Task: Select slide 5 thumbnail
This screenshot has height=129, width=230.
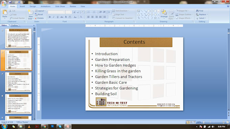Action: 18,38
